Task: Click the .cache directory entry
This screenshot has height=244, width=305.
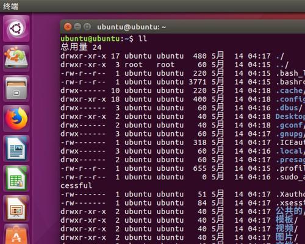Action: (290, 90)
